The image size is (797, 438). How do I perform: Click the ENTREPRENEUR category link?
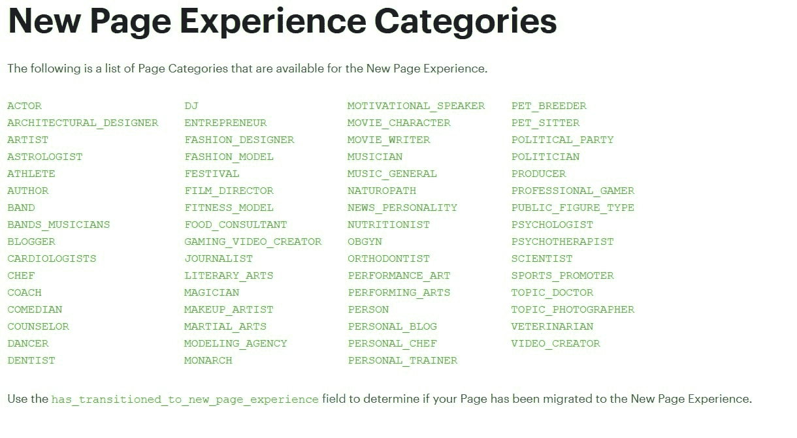click(x=225, y=123)
